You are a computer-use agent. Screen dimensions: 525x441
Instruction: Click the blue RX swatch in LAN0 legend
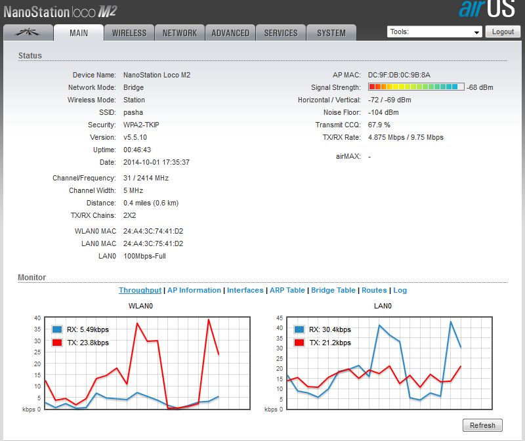[x=299, y=329]
